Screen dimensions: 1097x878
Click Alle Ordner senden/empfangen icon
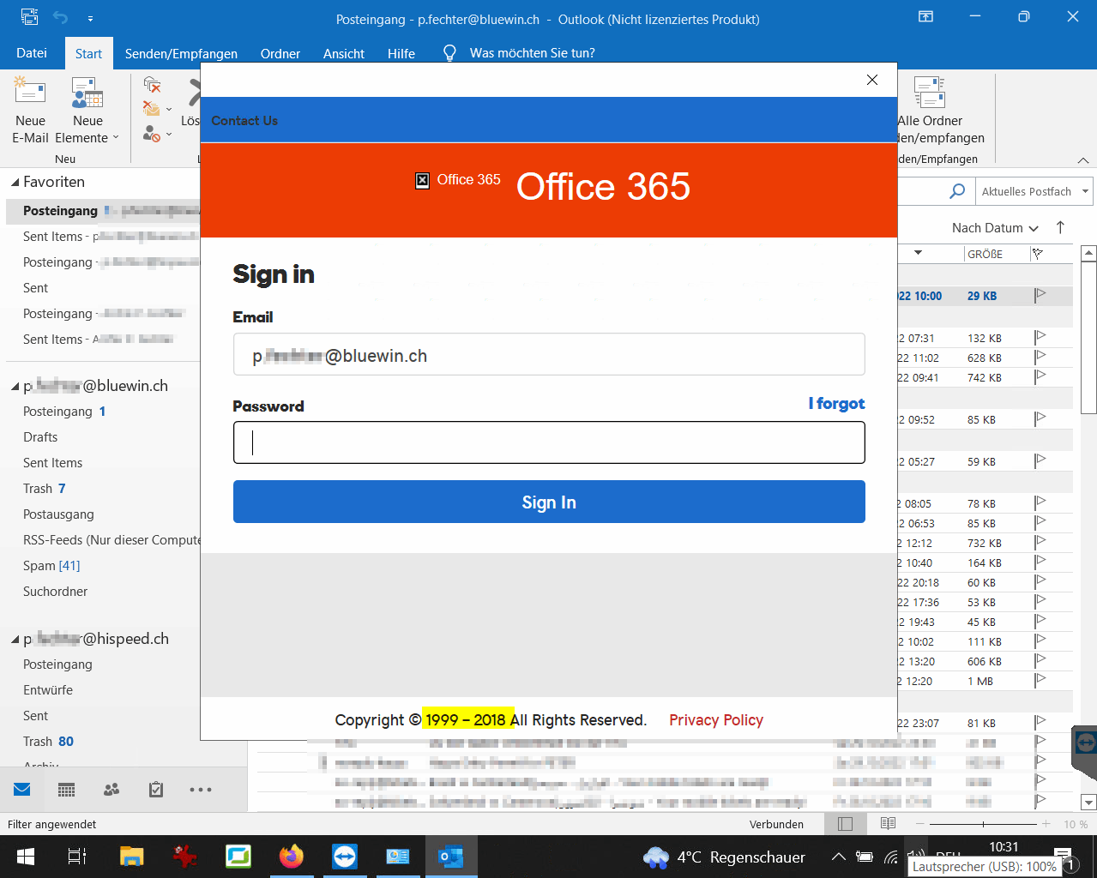[930, 93]
